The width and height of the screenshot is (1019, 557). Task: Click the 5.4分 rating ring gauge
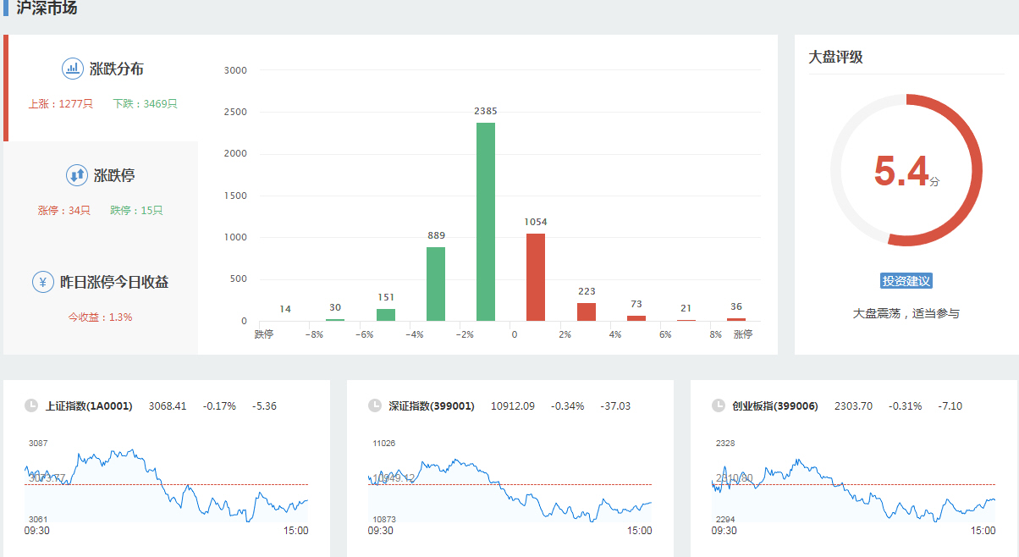906,170
